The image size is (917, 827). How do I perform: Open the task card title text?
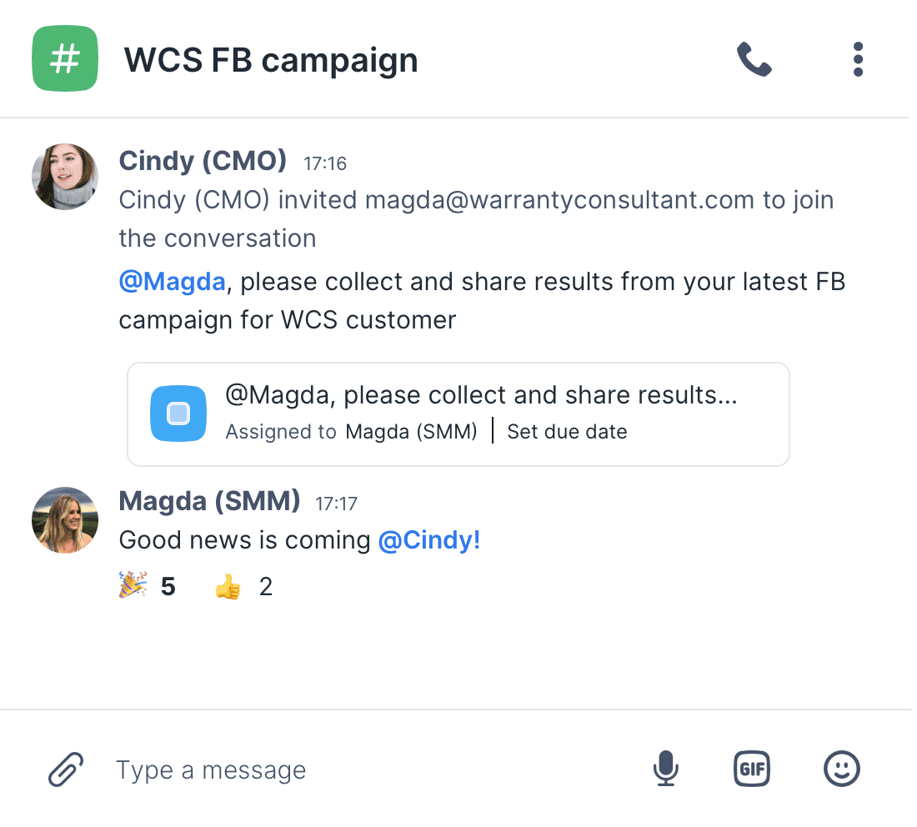point(481,395)
